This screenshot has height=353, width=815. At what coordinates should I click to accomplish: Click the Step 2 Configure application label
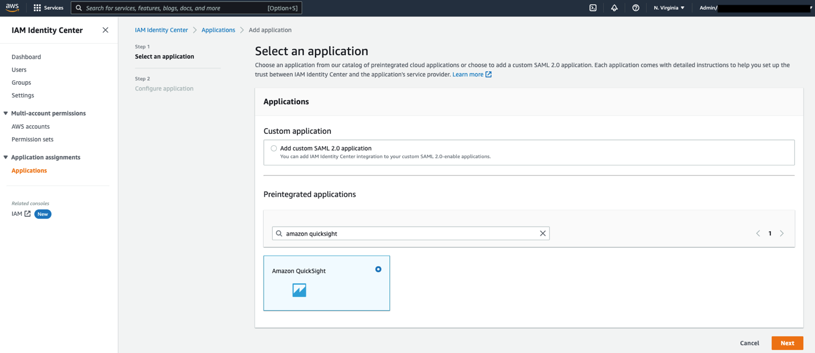click(164, 88)
